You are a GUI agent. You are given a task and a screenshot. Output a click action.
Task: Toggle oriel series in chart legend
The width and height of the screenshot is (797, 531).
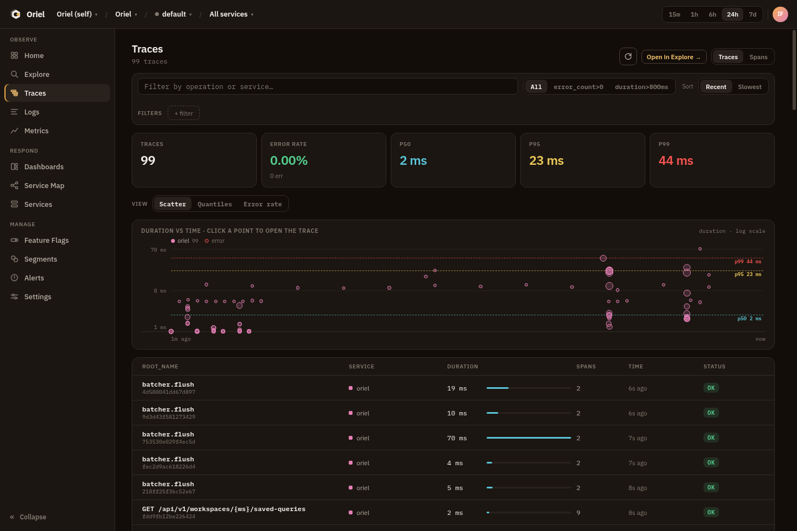point(184,241)
